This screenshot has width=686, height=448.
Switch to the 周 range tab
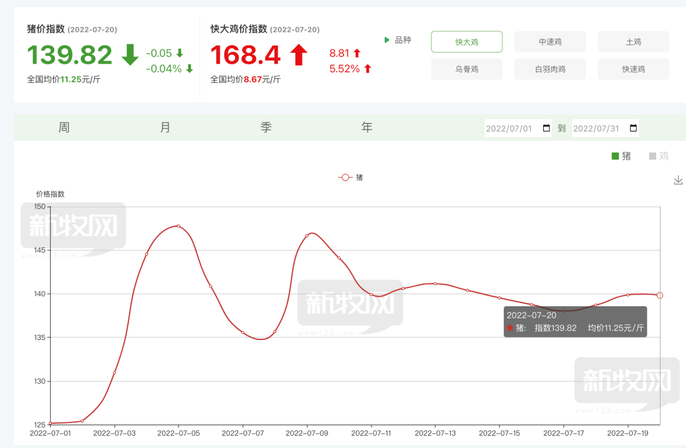click(x=64, y=127)
